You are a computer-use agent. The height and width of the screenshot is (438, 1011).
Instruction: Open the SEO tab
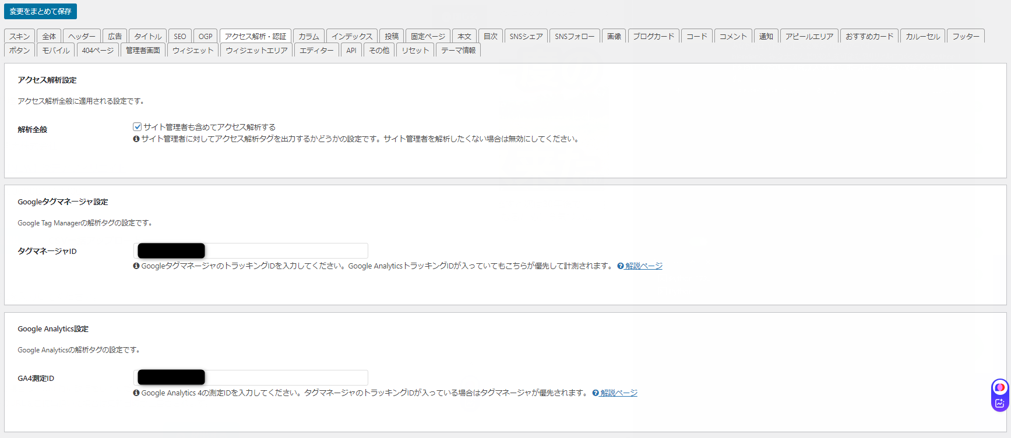click(180, 36)
